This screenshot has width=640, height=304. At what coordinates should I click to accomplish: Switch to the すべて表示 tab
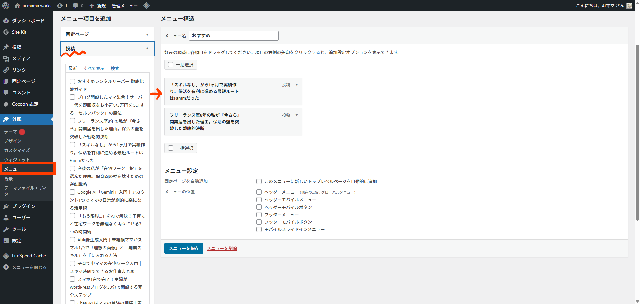[x=94, y=68]
